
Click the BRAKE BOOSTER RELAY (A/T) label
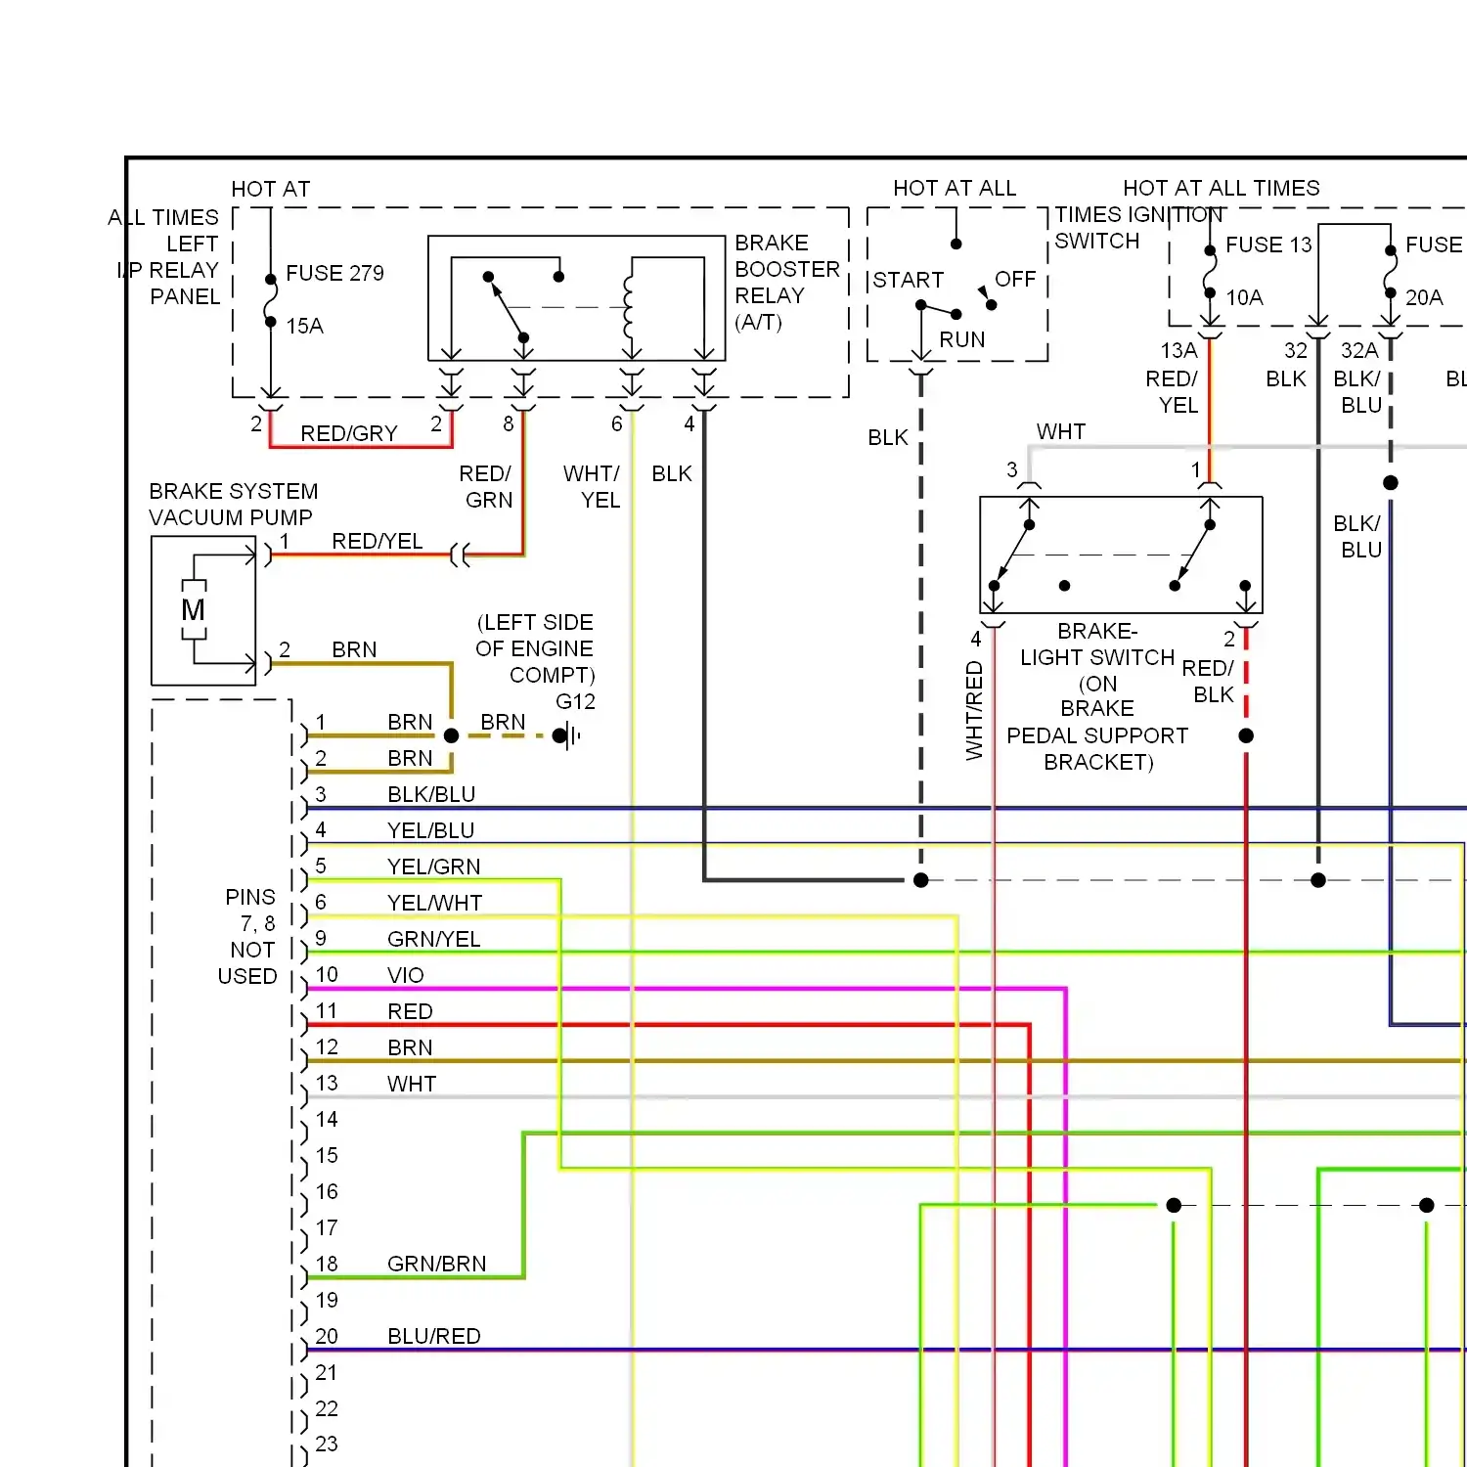(787, 283)
